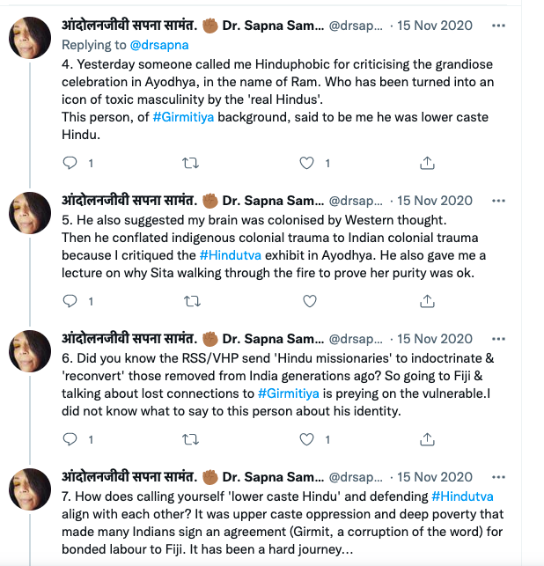
Task: Like tweet 6 about Fiji missionaries
Action: pos(307,439)
